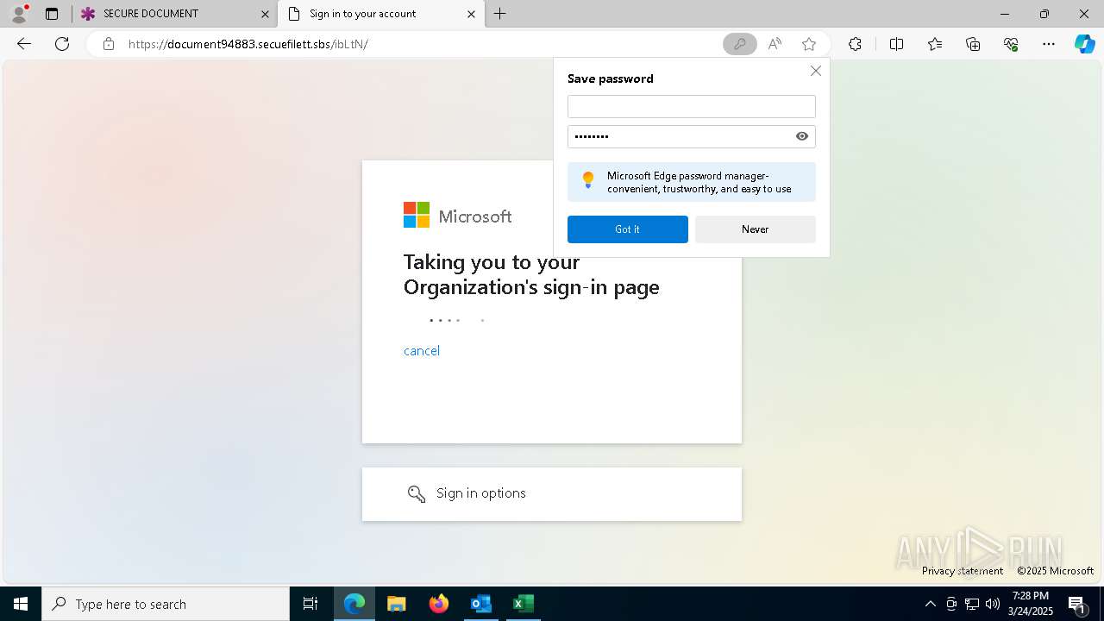This screenshot has height=621, width=1104.
Task: Open Collections
Action: 973,44
